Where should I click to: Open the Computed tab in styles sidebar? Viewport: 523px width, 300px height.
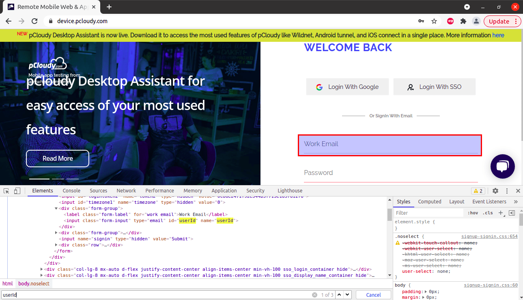(x=430, y=202)
